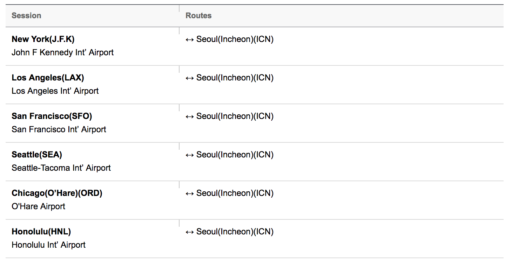
Task: Select San Francisco(SFO) session title
Action: 52,116
